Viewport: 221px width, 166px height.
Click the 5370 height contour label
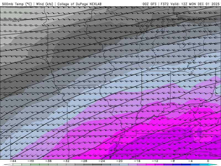click(16, 21)
